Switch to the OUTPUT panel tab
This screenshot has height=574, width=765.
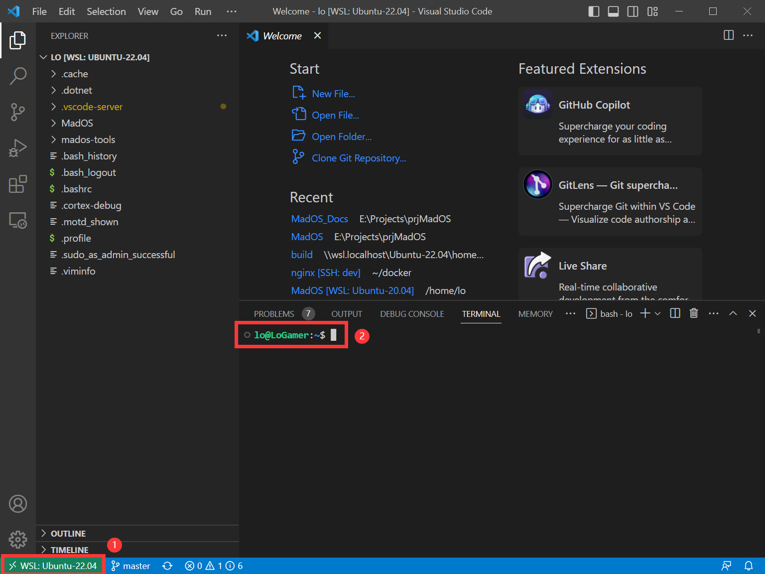tap(347, 314)
